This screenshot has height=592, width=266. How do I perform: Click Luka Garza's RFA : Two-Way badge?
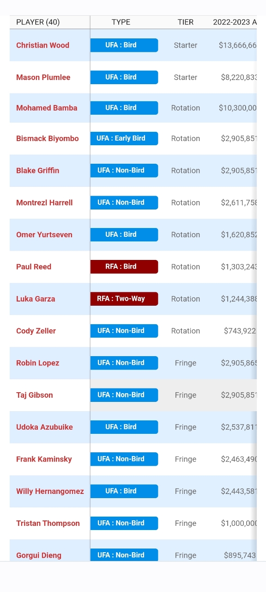[x=124, y=299]
